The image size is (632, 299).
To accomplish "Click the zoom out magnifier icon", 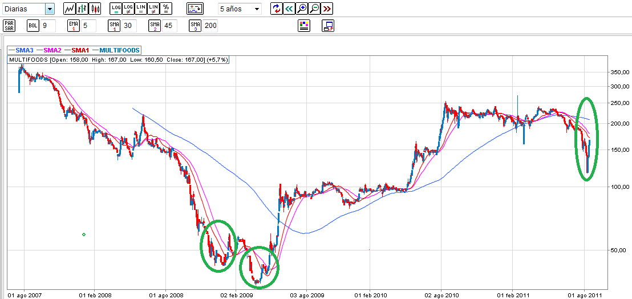I will click(314, 9).
